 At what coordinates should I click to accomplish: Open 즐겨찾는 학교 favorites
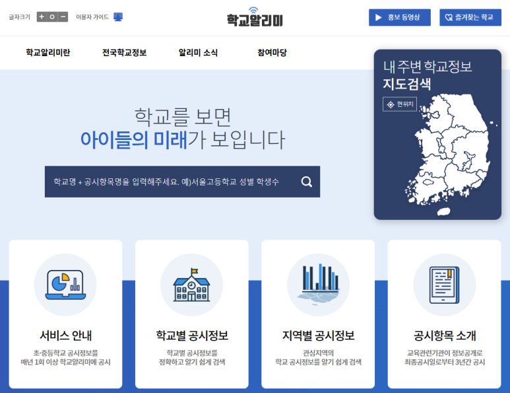[x=470, y=18]
